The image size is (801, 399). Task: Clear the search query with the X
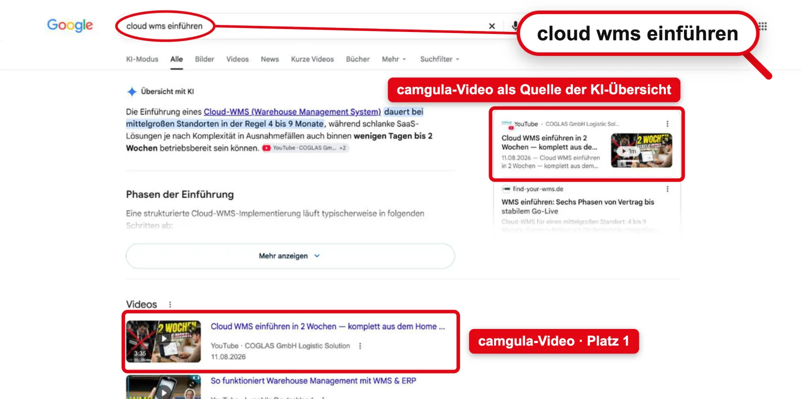[492, 26]
